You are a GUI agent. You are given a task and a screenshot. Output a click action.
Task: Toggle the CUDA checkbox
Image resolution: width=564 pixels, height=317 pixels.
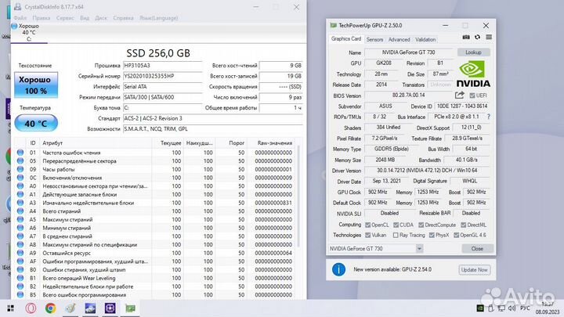pyautogui.click(x=396, y=225)
